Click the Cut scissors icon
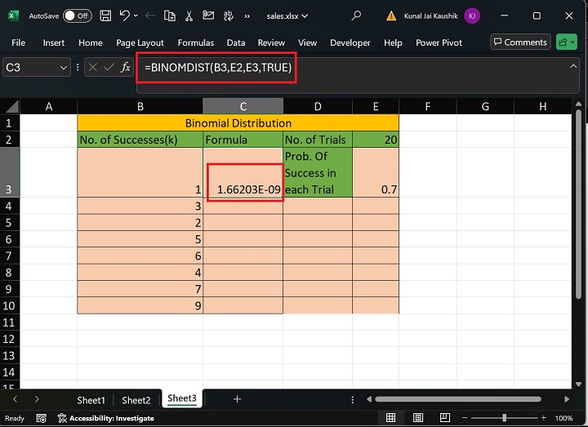588x427 pixels. click(189, 16)
